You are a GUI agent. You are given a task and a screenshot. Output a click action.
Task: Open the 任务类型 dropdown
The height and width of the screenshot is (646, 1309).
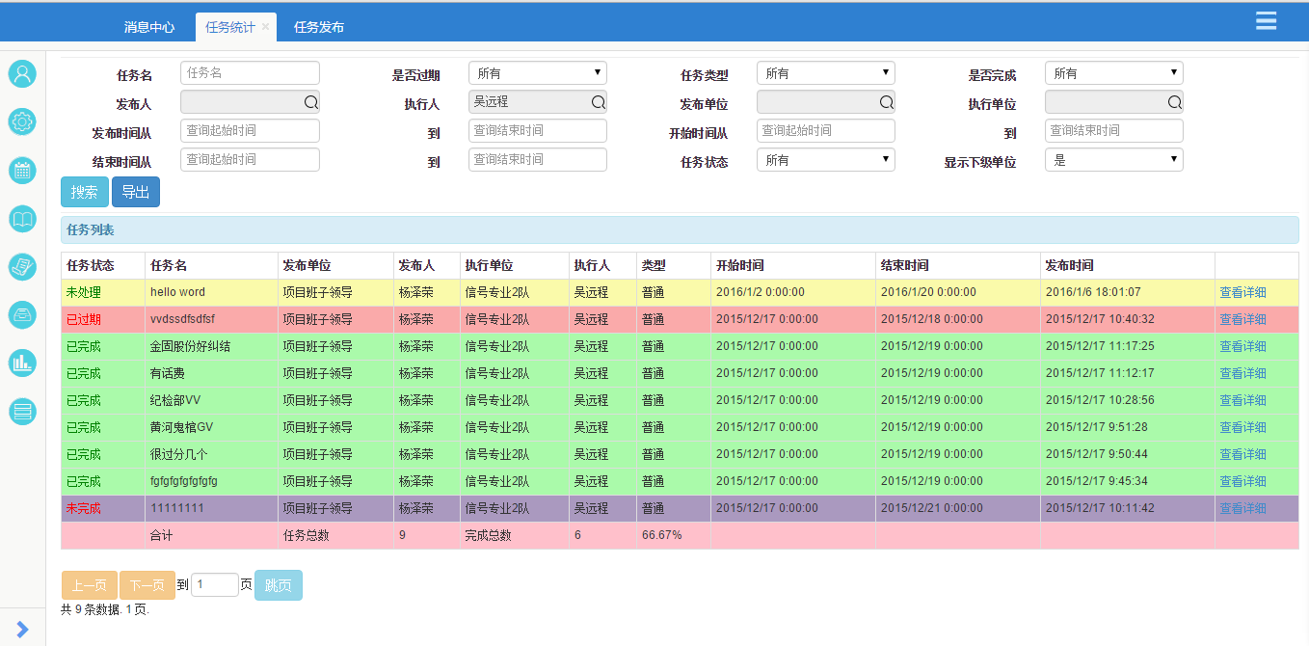point(825,73)
